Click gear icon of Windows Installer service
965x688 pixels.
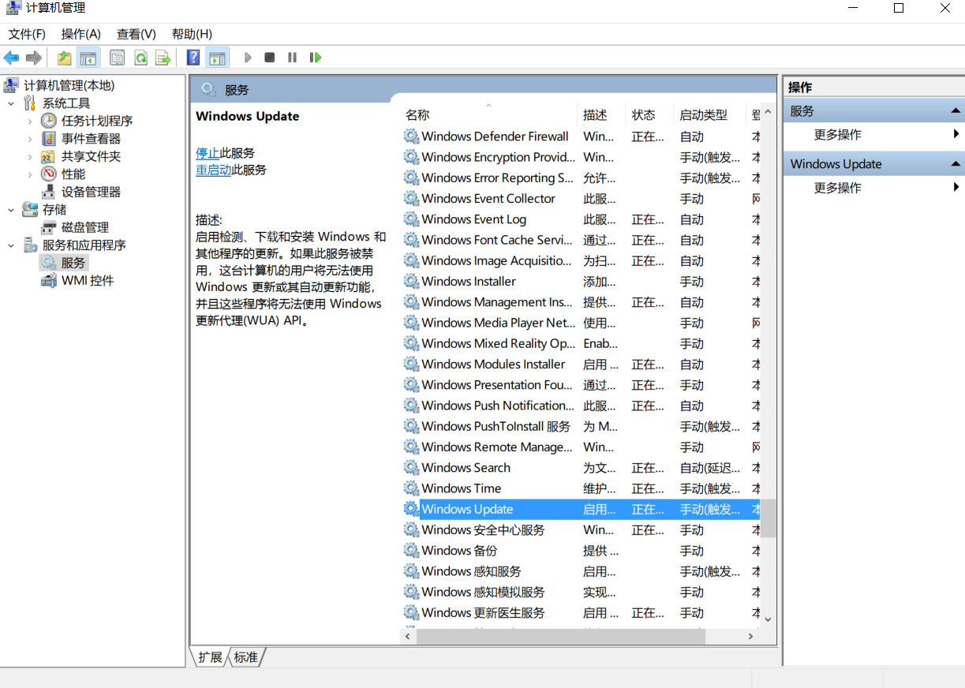pos(411,281)
